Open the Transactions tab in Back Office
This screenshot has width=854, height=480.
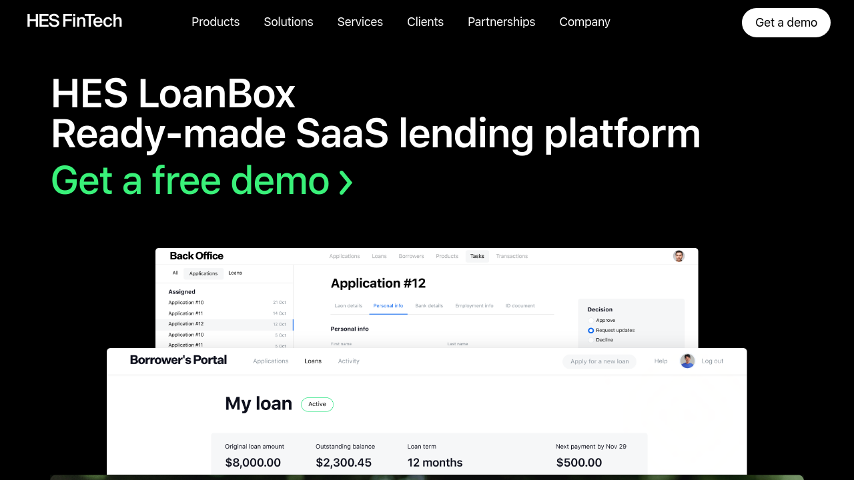[512, 256]
